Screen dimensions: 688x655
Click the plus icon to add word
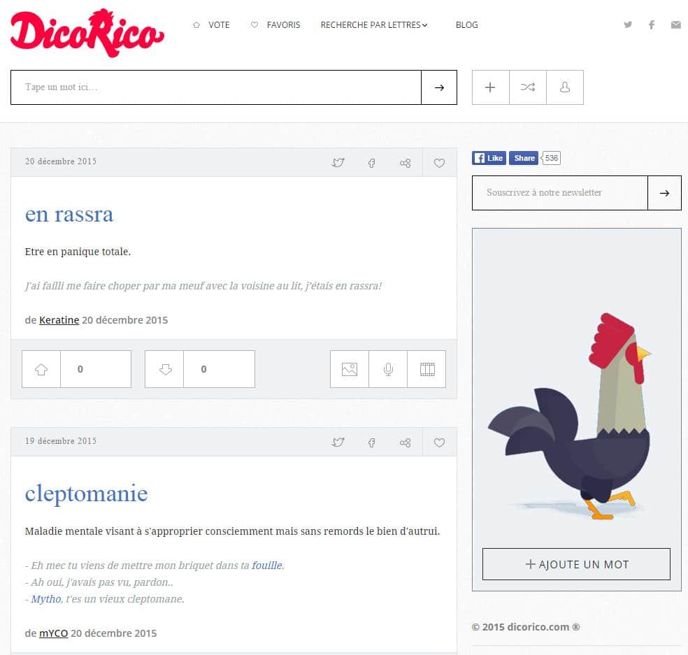click(x=490, y=87)
